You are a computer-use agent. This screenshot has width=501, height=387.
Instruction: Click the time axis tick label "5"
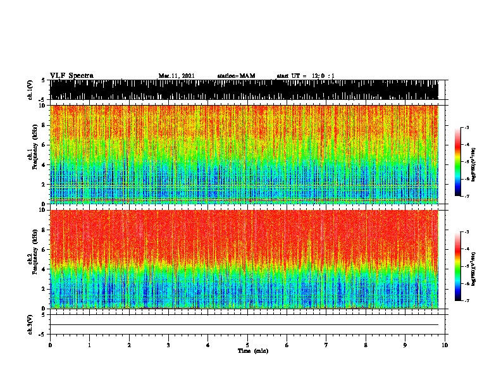point(247,345)
